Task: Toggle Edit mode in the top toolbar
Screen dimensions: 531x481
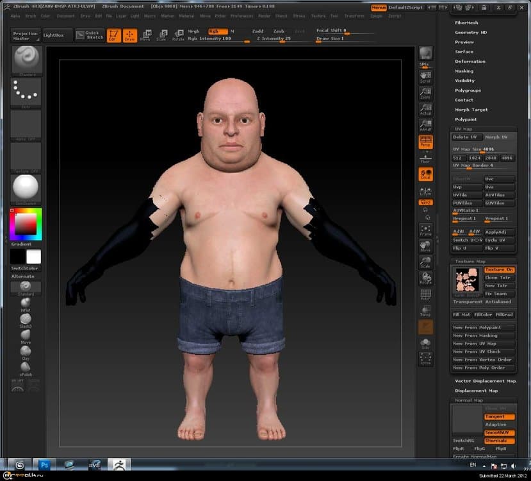Action: pos(115,37)
